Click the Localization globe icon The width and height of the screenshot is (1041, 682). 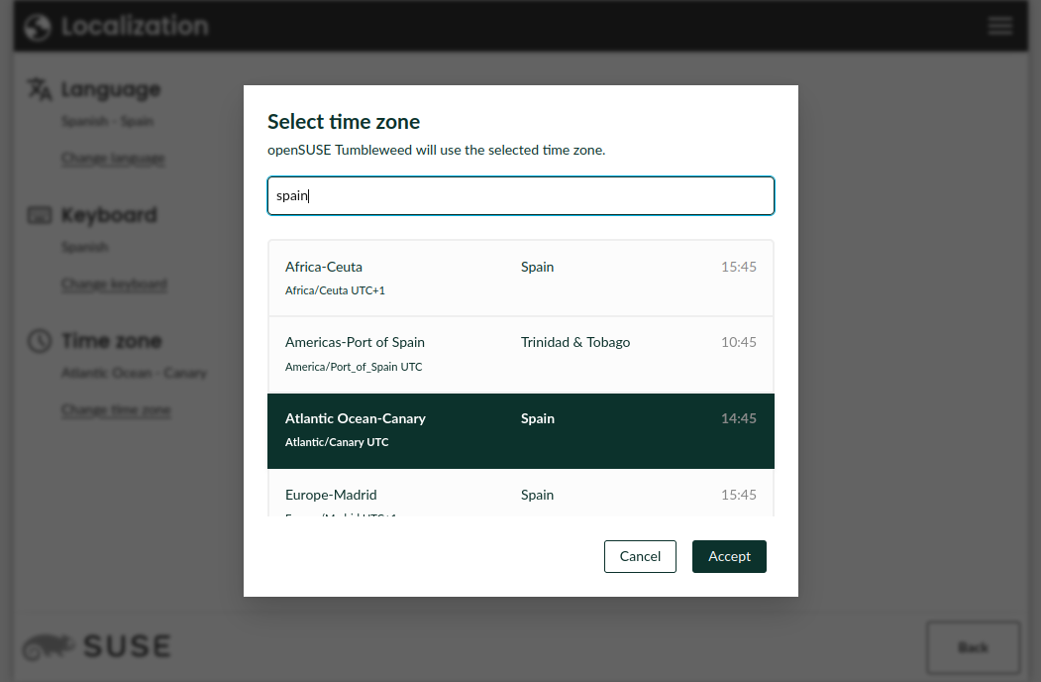click(38, 27)
